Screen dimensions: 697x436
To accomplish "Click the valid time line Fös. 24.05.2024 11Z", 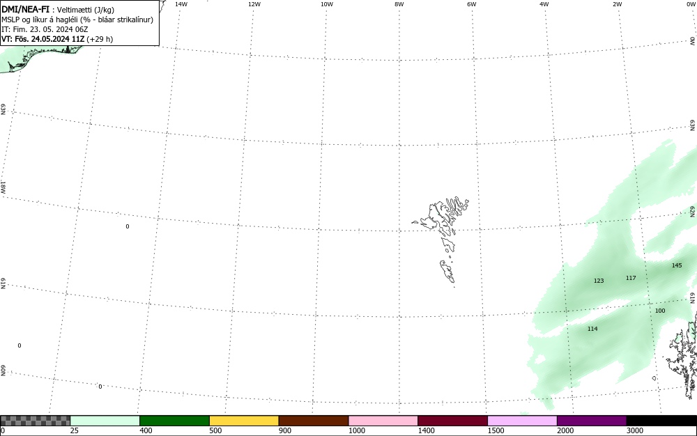I will [x=57, y=39].
